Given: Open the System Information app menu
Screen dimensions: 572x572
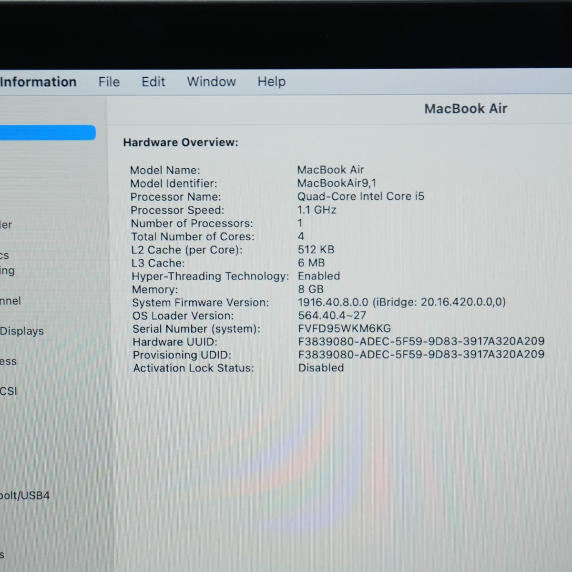Looking at the screenshot, I should pos(38,82).
